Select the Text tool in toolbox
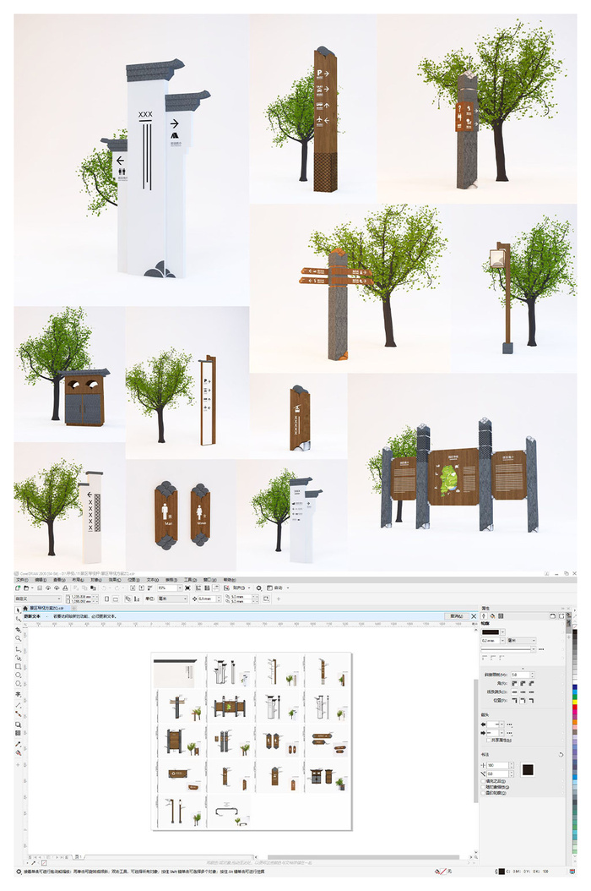The width and height of the screenshot is (591, 891). click(x=18, y=693)
